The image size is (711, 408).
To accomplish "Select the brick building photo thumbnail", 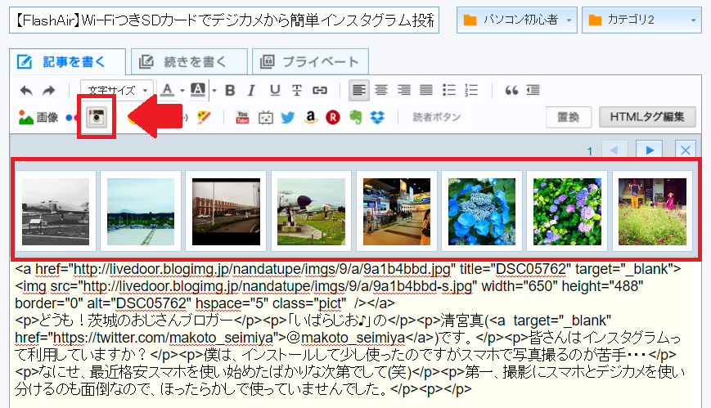I will coord(226,211).
